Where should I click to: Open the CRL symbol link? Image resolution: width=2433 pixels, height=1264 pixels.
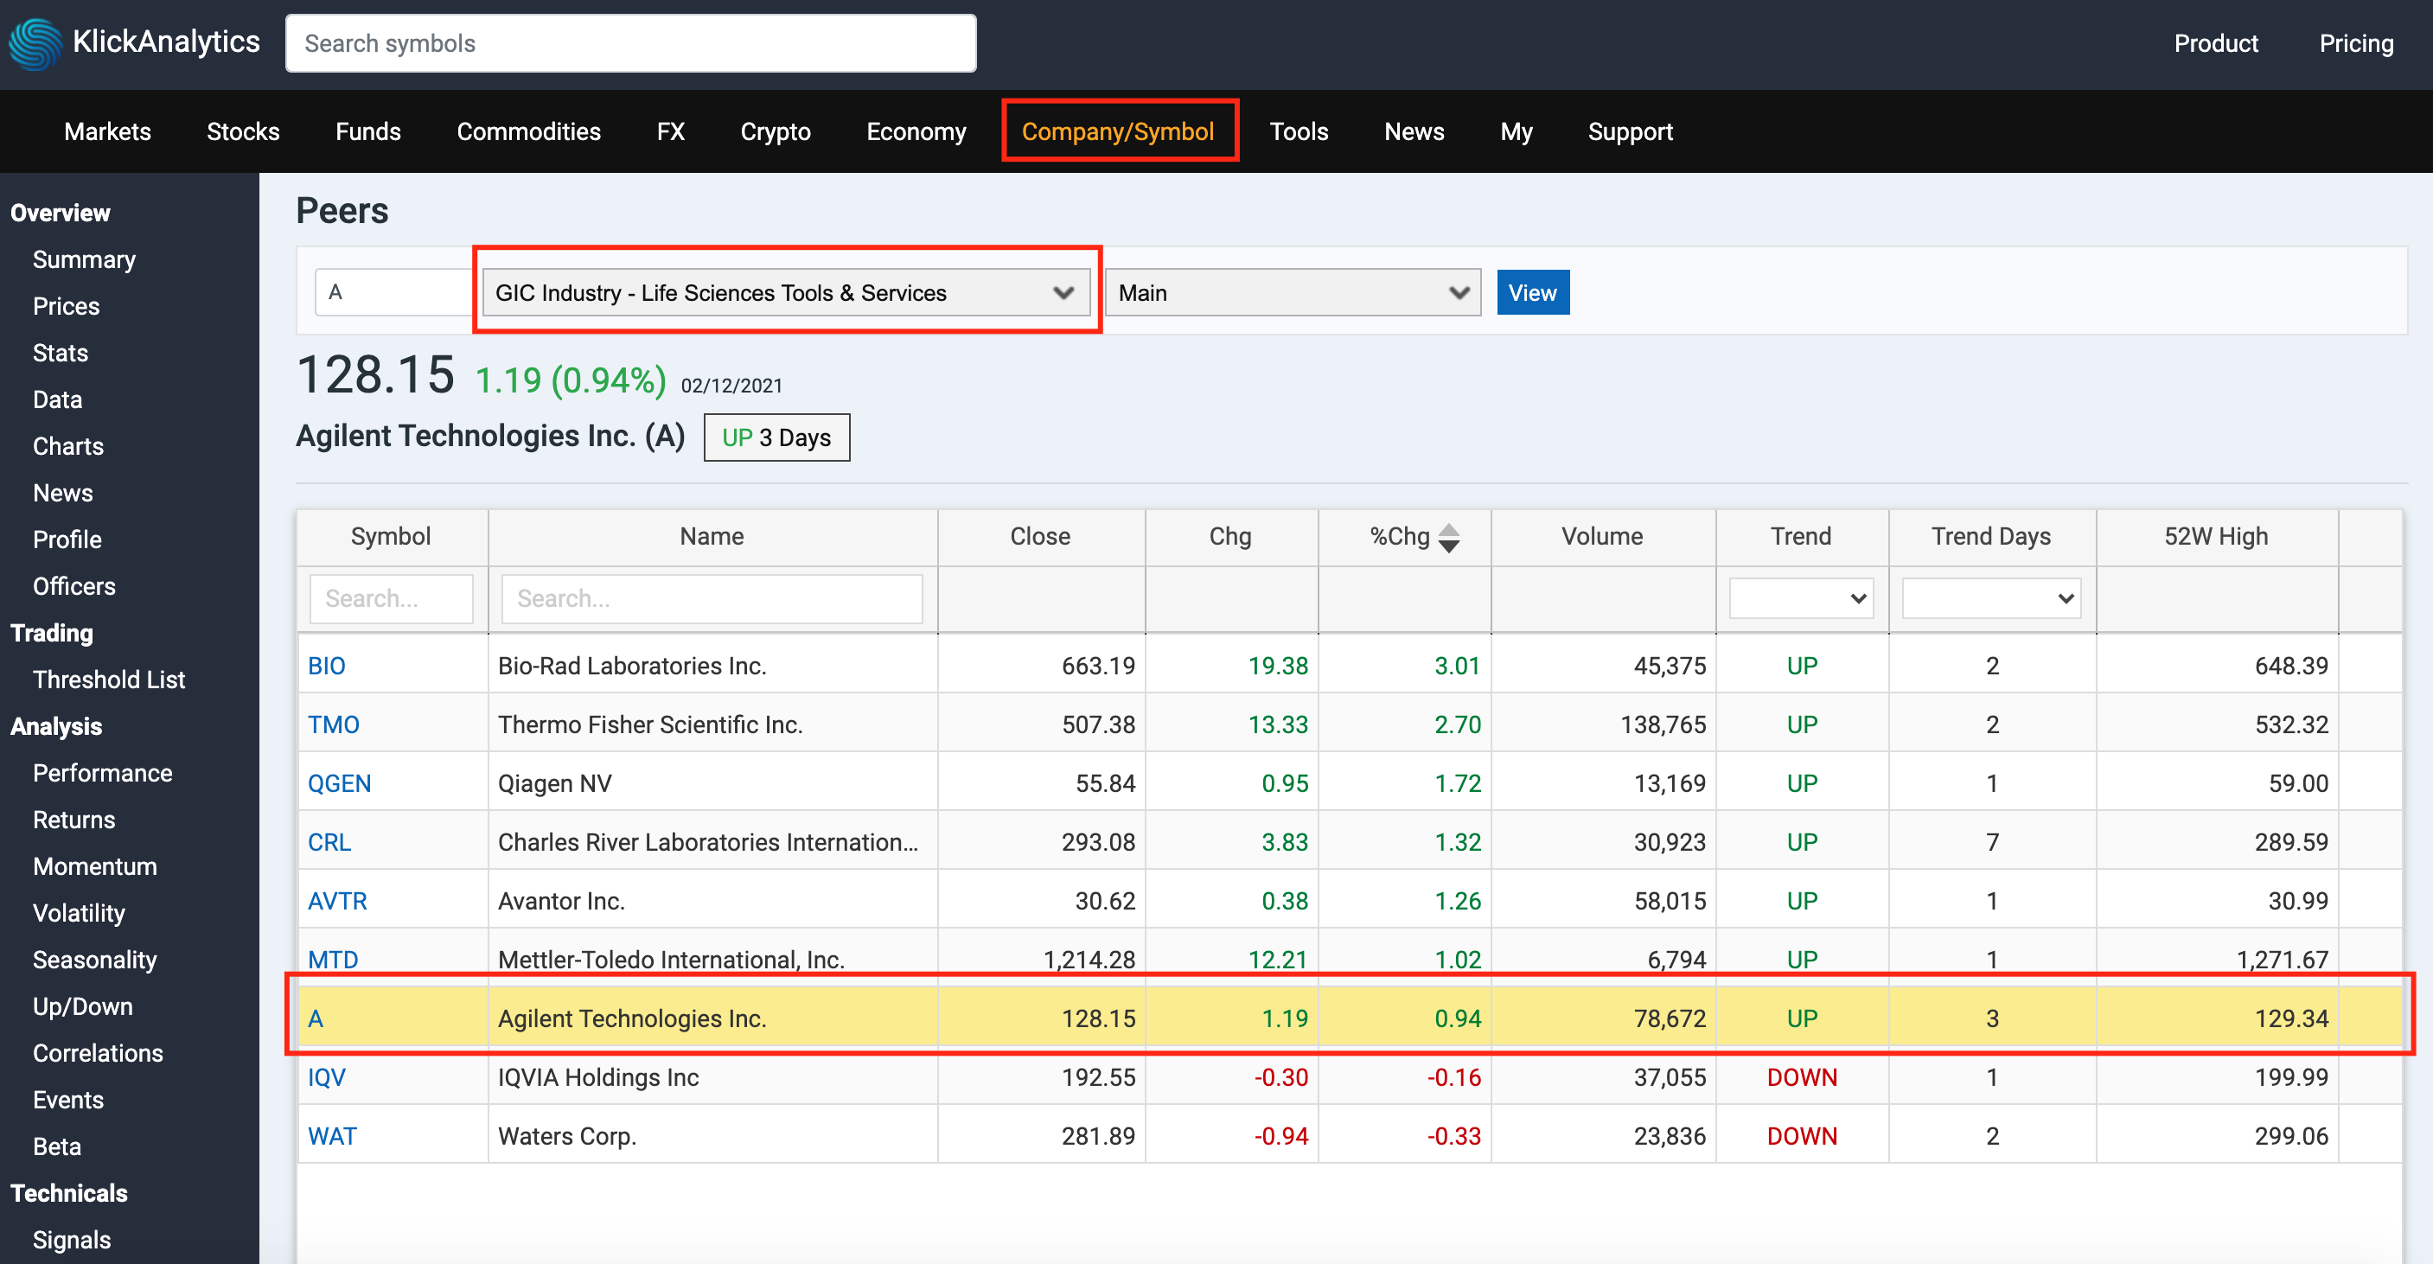(x=329, y=842)
